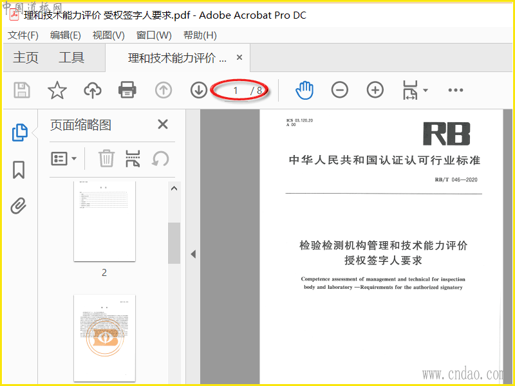
Task: Zoom out with minus icon
Action: pyautogui.click(x=340, y=90)
